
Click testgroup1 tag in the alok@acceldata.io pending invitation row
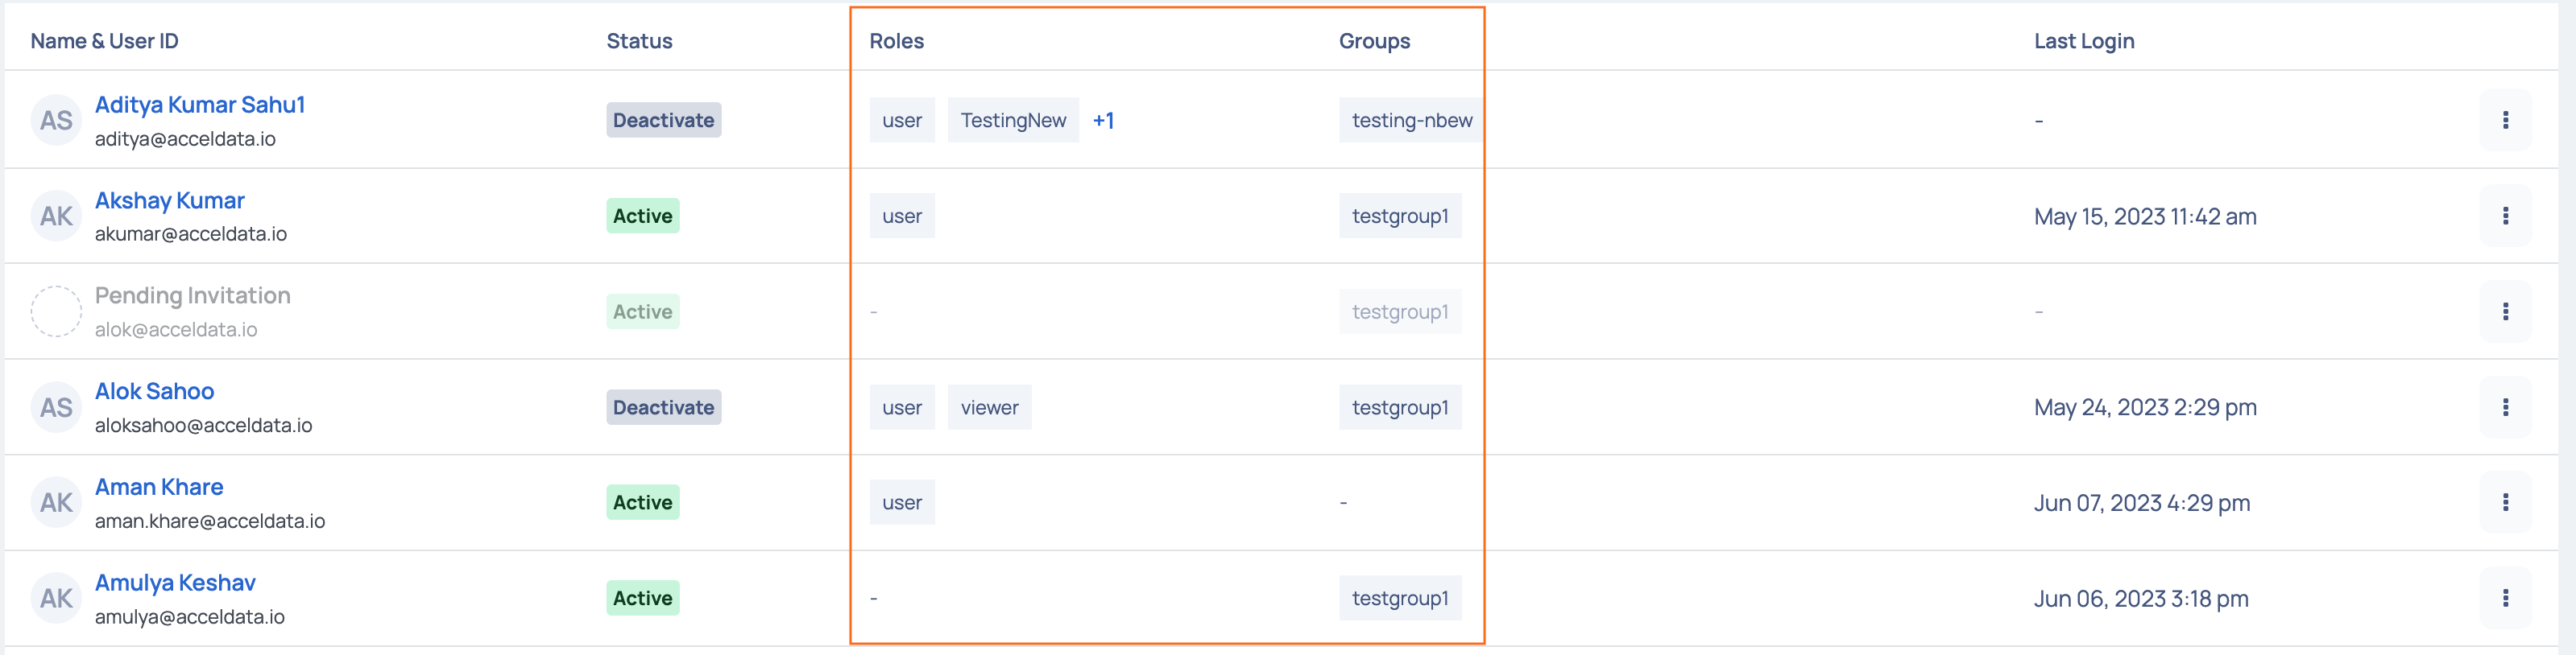tap(1400, 311)
